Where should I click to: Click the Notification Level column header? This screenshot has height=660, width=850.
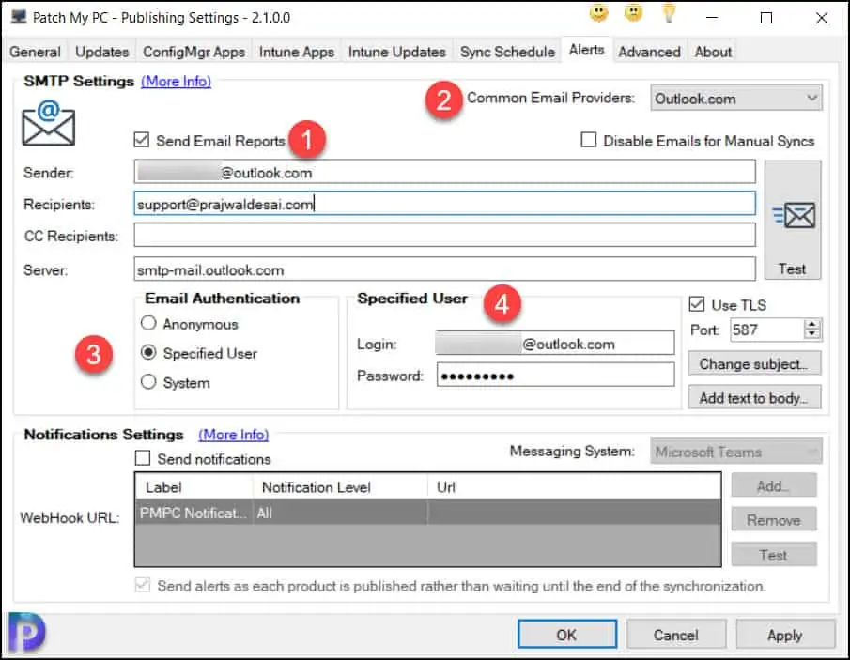click(x=340, y=486)
